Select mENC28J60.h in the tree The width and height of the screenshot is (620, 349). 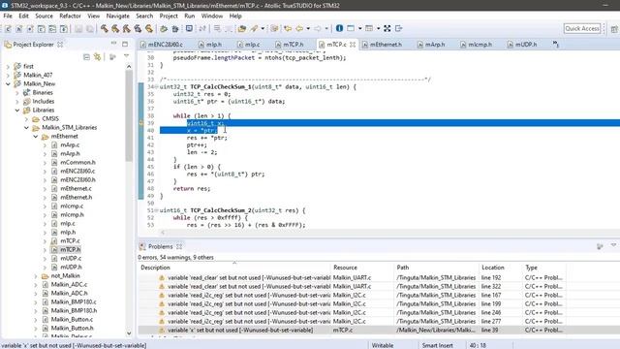tap(77, 179)
